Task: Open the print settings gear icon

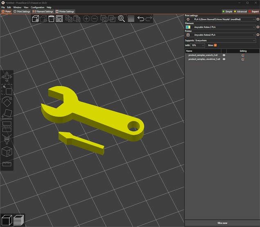Action: coord(258,19)
